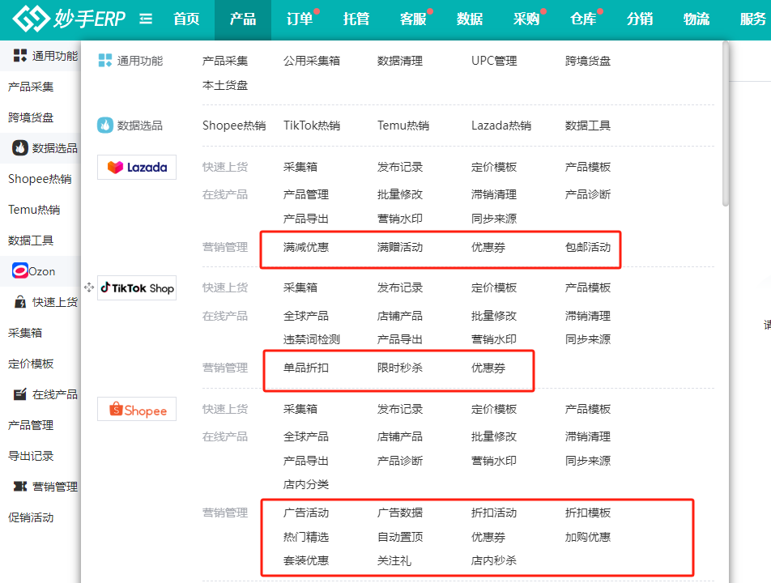Expand 营销管理 group in left sidebar

(45, 487)
